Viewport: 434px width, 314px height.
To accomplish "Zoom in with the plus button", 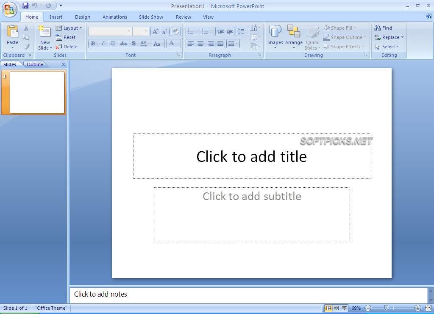I will 417,308.
